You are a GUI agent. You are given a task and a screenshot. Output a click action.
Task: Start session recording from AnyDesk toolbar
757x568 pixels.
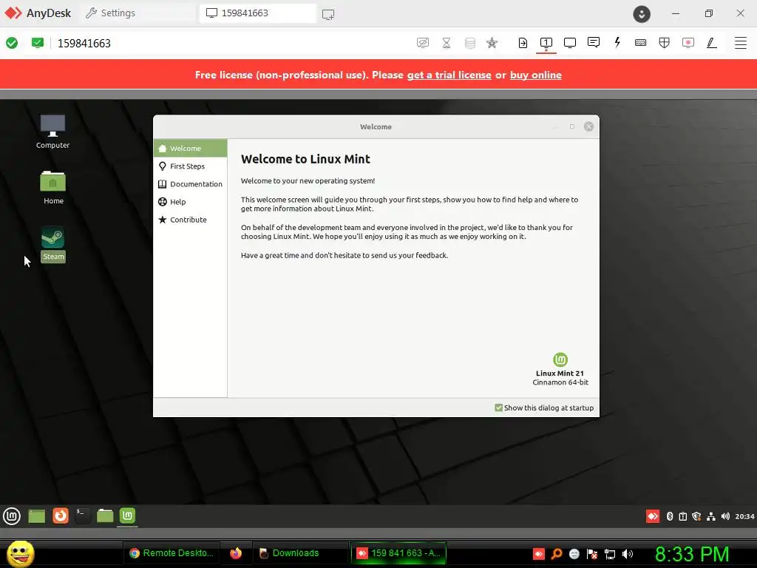pyautogui.click(x=688, y=43)
